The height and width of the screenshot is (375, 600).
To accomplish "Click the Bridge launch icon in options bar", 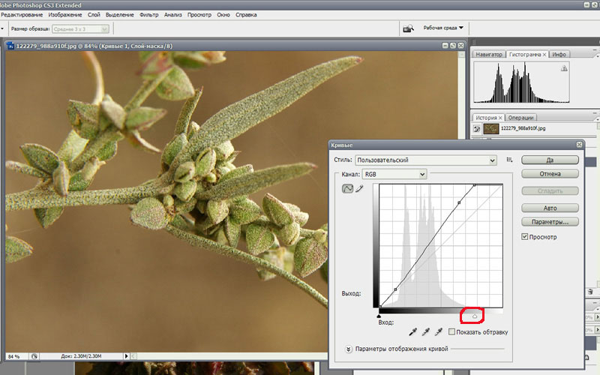I will [408, 28].
